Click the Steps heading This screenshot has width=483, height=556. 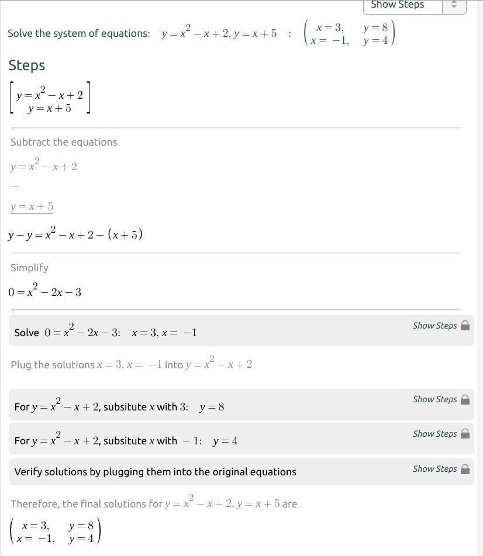click(27, 65)
